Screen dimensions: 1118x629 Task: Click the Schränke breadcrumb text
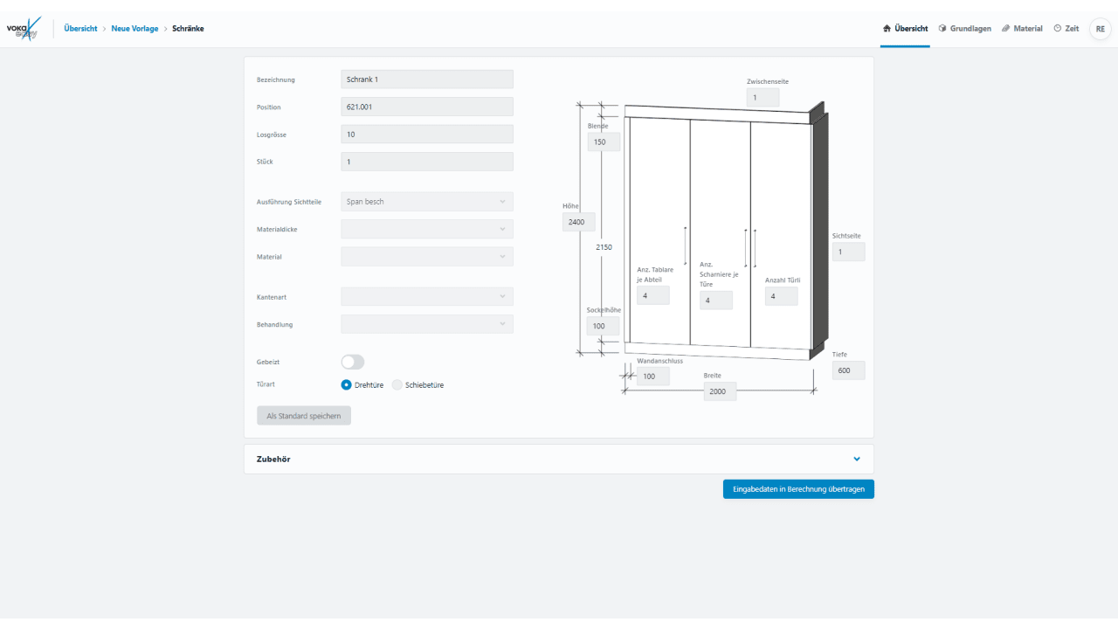click(188, 29)
